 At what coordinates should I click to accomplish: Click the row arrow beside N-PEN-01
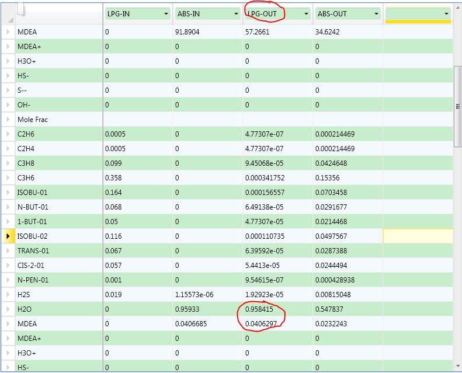[x=8, y=280]
